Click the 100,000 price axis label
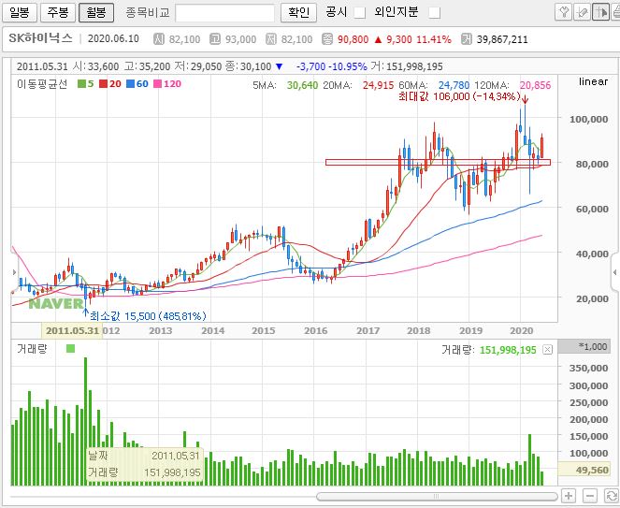Screen dimensions: 620x508 pyautogui.click(x=588, y=119)
